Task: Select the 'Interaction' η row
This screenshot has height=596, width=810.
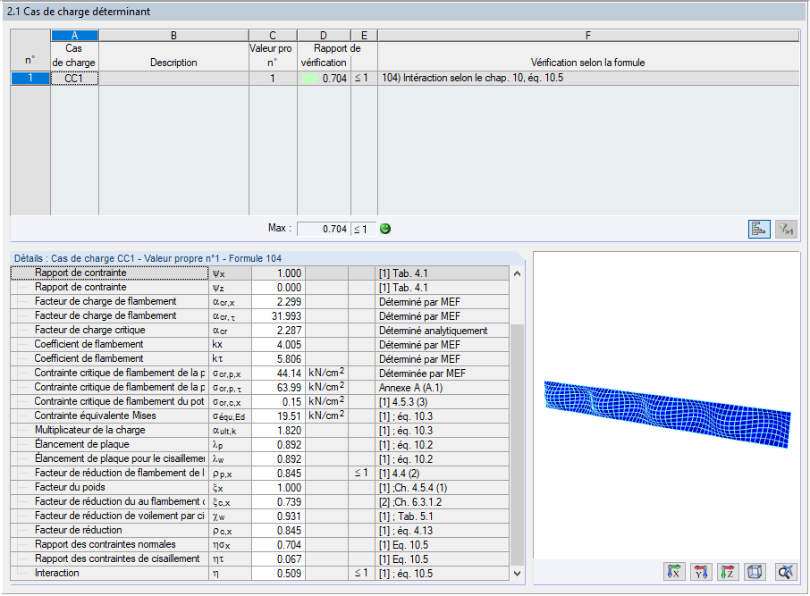Action: 260,574
